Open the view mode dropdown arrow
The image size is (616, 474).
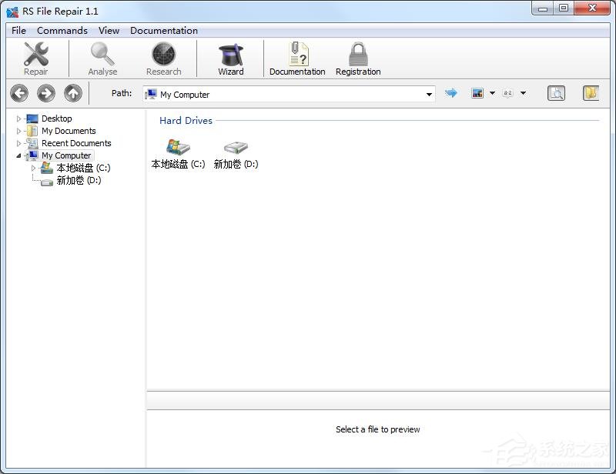tap(492, 93)
